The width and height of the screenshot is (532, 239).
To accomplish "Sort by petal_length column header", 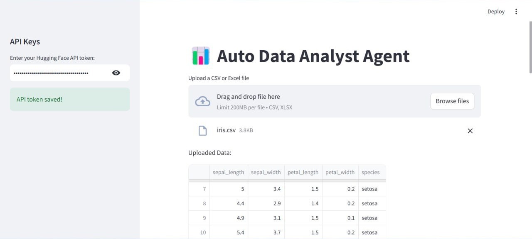I will [303, 172].
